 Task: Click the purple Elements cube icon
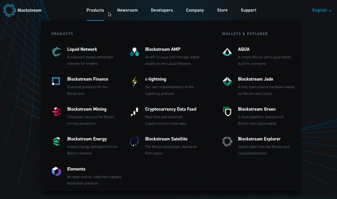click(56, 172)
